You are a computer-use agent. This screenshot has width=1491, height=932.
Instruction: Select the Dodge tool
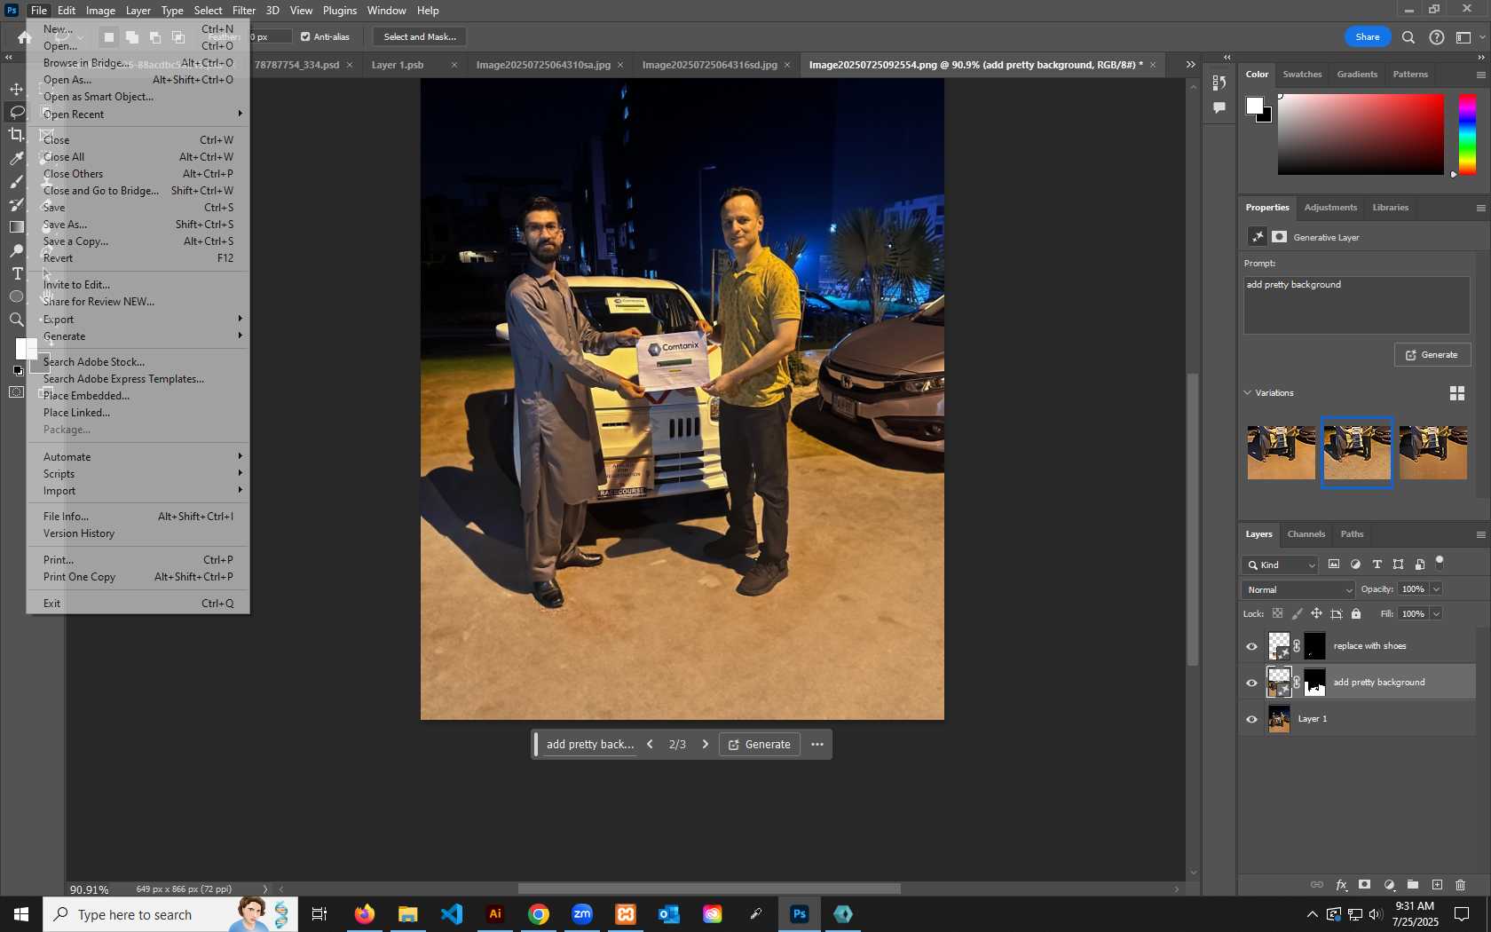(x=16, y=250)
